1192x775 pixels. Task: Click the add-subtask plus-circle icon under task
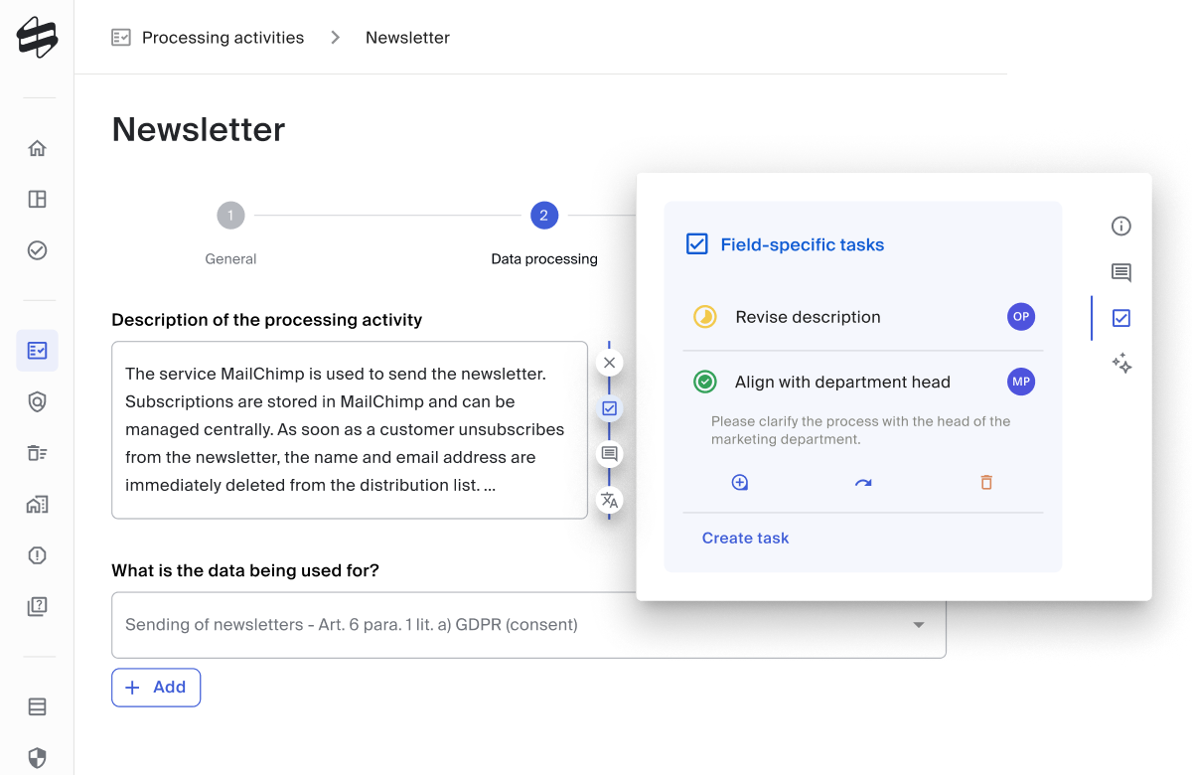pos(740,483)
